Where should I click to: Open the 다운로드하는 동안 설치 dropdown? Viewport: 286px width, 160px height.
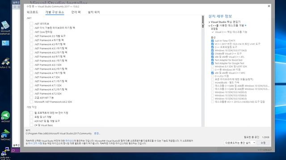240,143
